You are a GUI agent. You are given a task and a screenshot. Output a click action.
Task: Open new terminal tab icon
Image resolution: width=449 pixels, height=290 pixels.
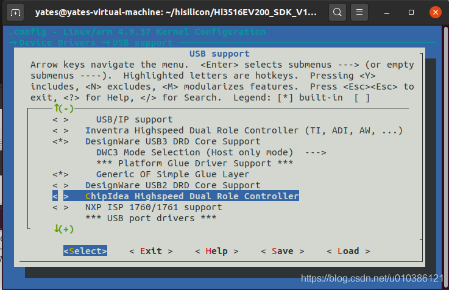(x=15, y=12)
